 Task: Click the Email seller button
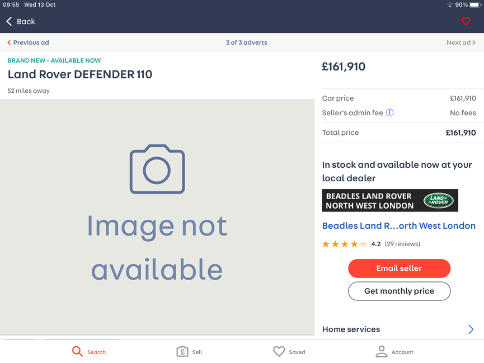pyautogui.click(x=399, y=268)
